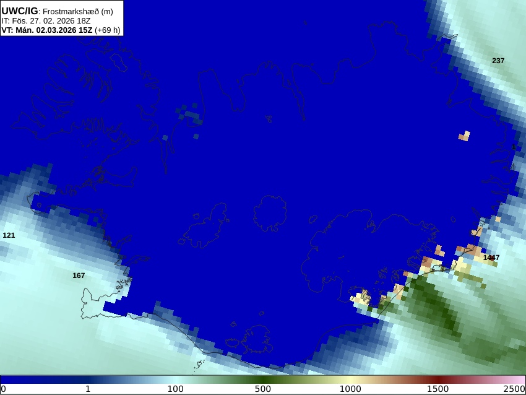This screenshot has width=526, height=395.
Task: Click the color scale tick label '100'
Action: coord(176,389)
